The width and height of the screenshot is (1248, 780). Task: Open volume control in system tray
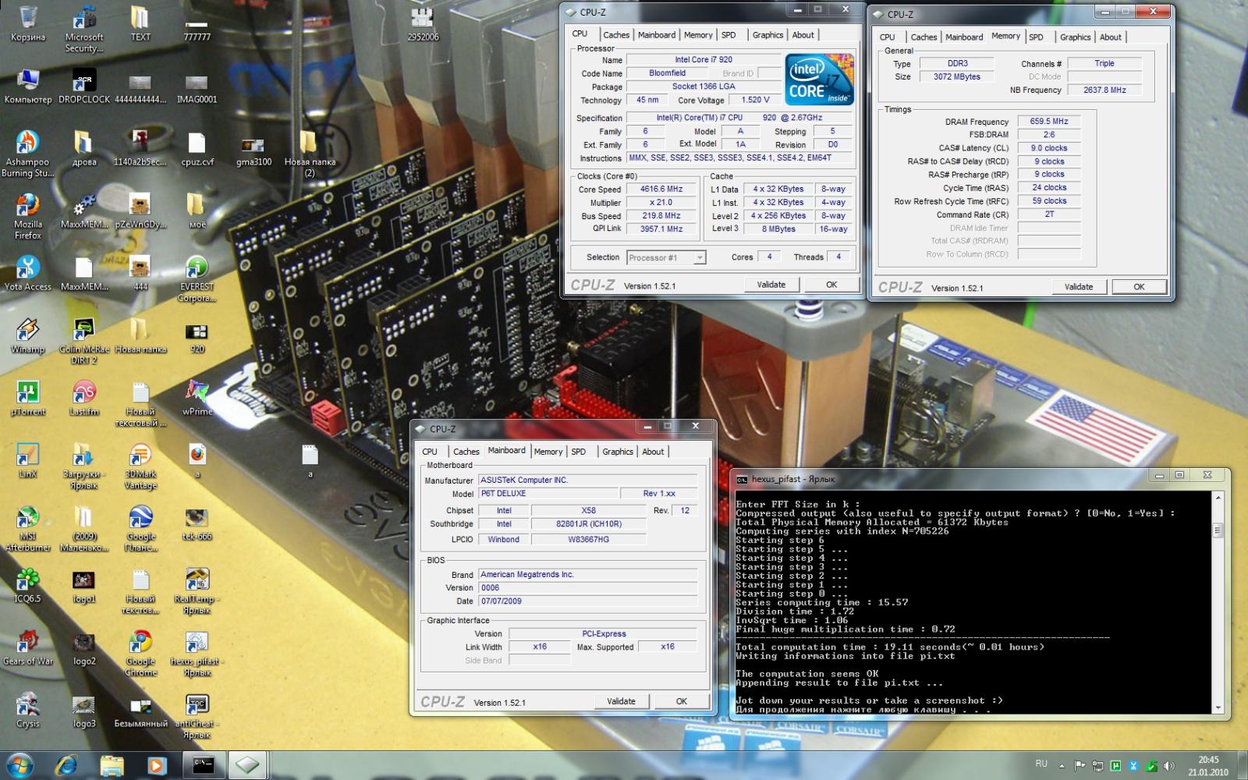click(1168, 765)
